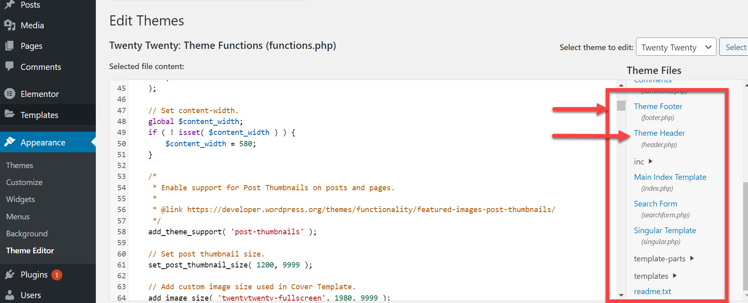Click the developer.wordpress.org URL in comment
This screenshot has width=748, height=303.
[371, 209]
